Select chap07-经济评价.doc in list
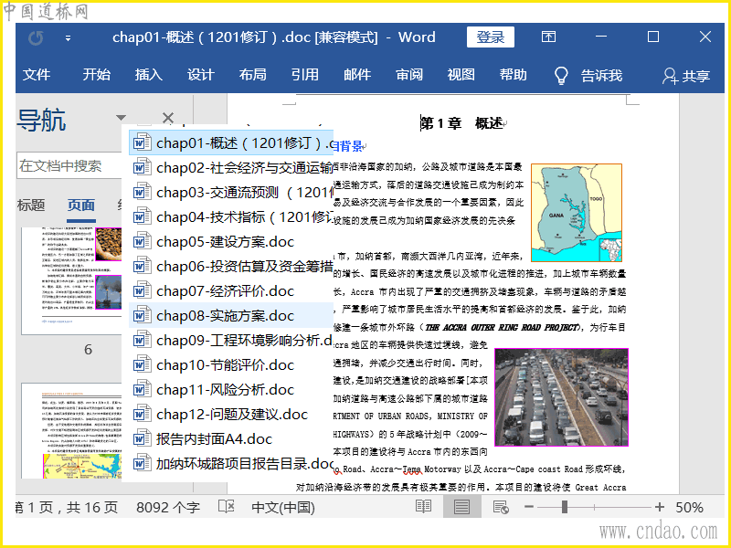 tap(231, 290)
